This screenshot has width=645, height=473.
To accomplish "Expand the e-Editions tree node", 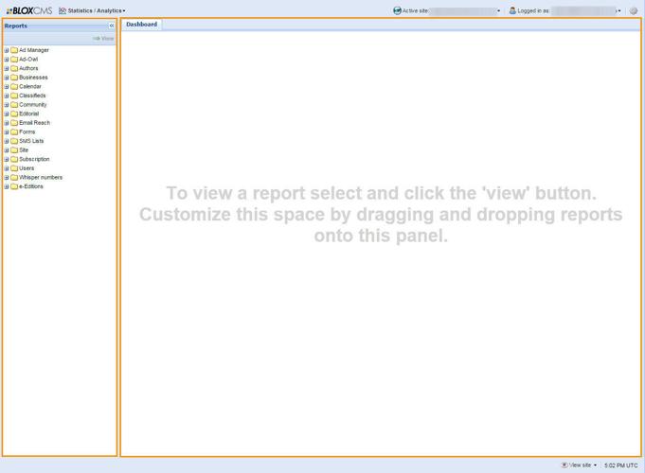I will point(7,186).
